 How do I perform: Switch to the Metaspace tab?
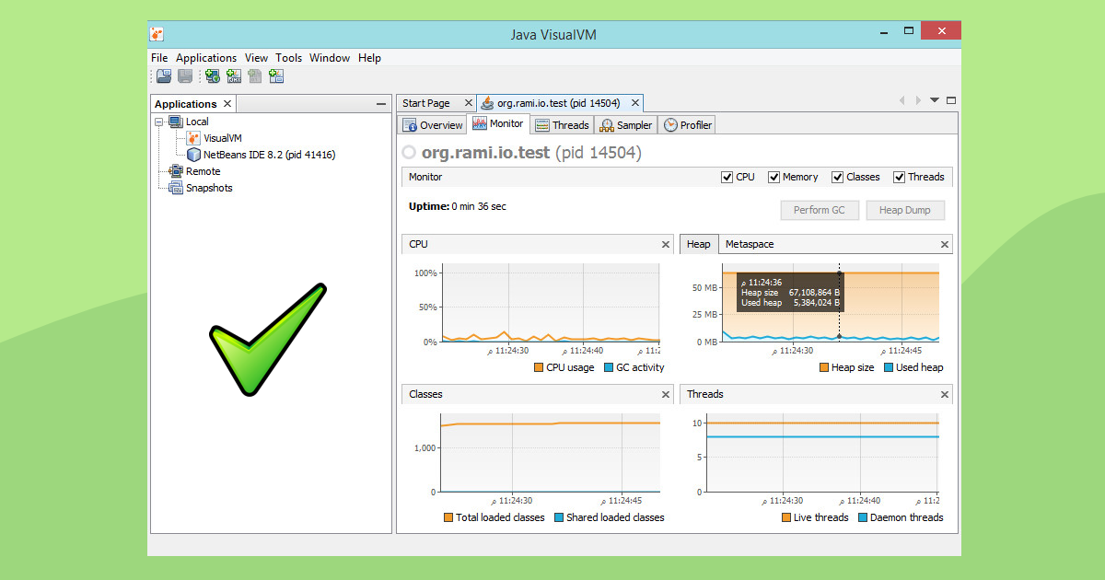coord(750,244)
